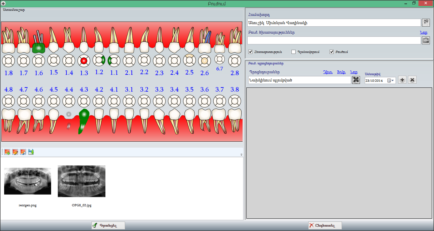The image size is (434, 231).
Task: Open the rentgen.png X-ray thumbnail
Action: pos(28,181)
